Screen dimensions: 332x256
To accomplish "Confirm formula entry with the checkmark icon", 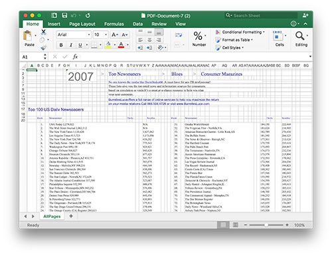I will [65, 57].
